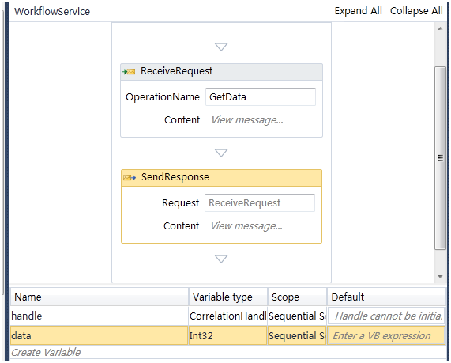Sort by Name column header
This screenshot has height=363, width=451.
(100, 297)
